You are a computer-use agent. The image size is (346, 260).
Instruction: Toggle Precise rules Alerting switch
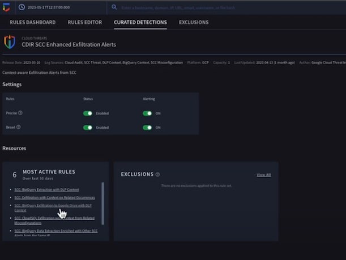click(147, 113)
